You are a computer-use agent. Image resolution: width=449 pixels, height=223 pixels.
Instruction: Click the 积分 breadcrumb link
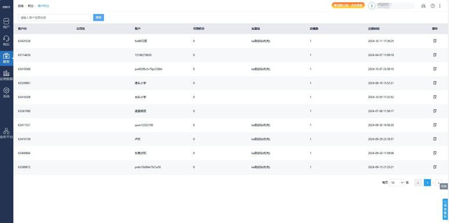[30, 6]
